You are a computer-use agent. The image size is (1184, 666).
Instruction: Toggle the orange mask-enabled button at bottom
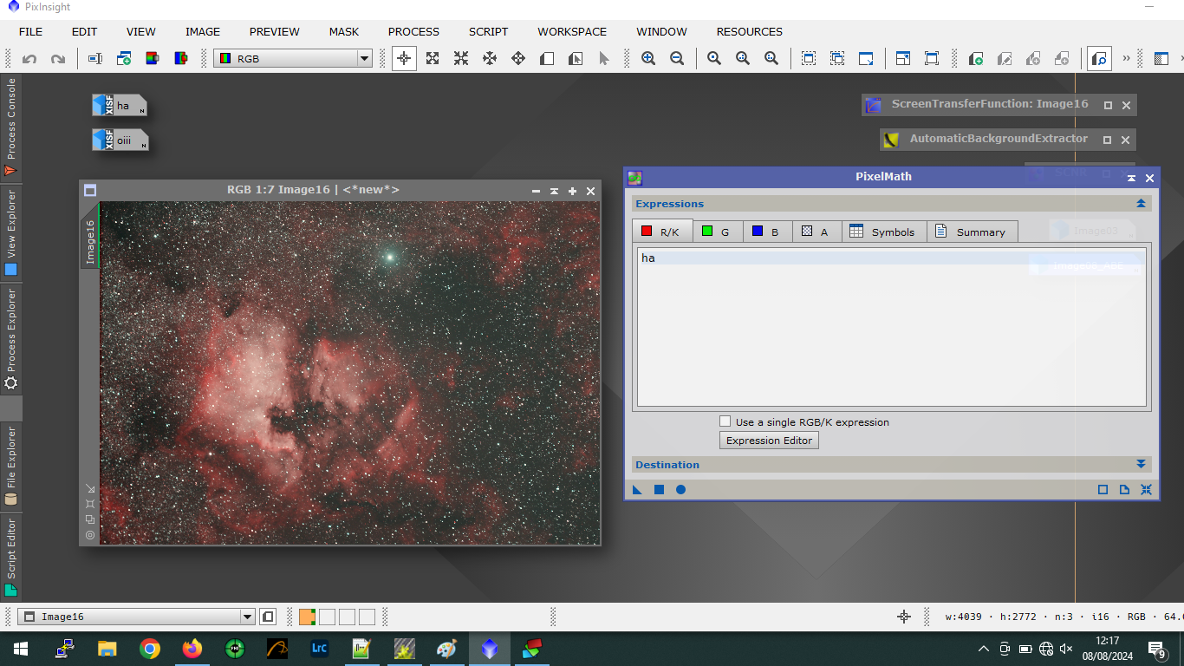pos(307,617)
